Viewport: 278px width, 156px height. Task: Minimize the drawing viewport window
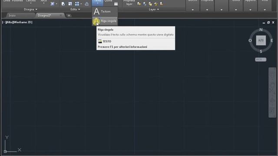tap(264, 23)
